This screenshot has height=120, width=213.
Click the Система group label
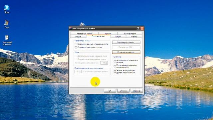click(117, 57)
